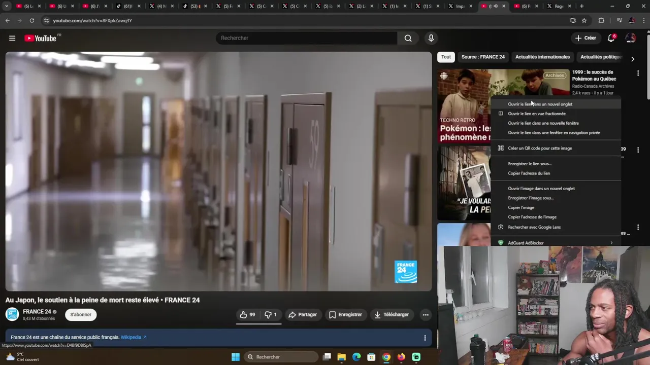Open Microsoft Store from taskbar
Viewport: 650px width, 365px height.
coord(371,357)
